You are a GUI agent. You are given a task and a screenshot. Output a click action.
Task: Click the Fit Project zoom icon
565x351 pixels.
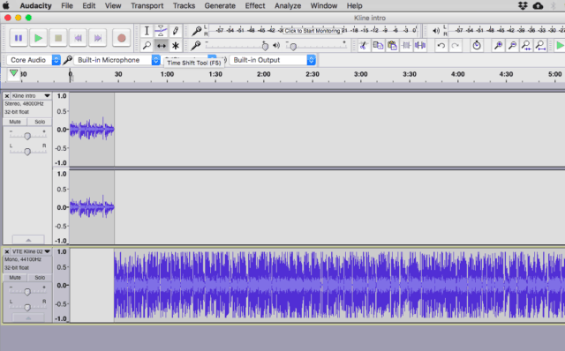540,46
